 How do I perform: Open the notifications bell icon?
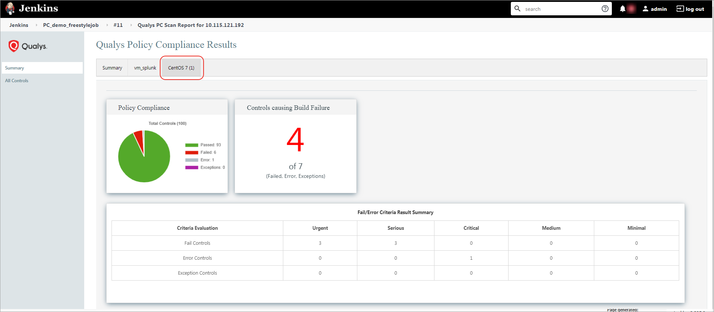[622, 9]
